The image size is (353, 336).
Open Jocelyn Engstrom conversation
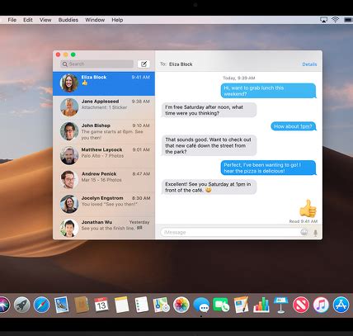[x=104, y=204]
